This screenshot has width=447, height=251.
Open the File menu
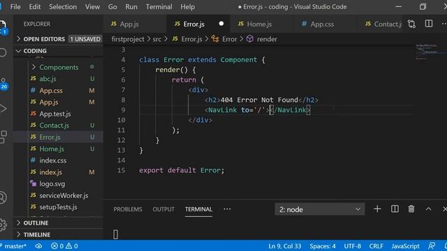[15, 6]
